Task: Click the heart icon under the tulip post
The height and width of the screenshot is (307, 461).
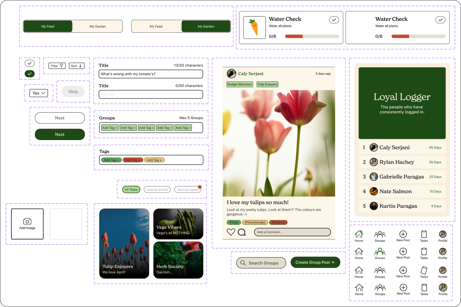Action: tap(231, 232)
